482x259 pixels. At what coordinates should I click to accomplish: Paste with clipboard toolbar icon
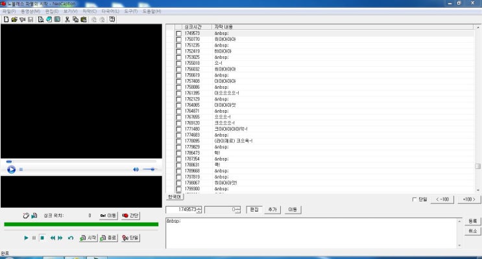[x=83, y=19]
